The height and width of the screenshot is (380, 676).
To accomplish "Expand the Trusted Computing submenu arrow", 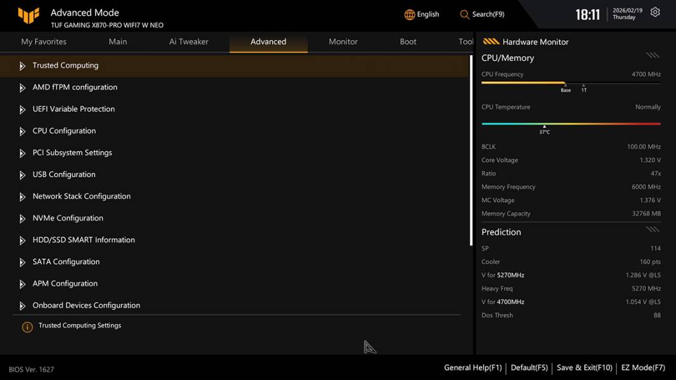I will point(22,66).
